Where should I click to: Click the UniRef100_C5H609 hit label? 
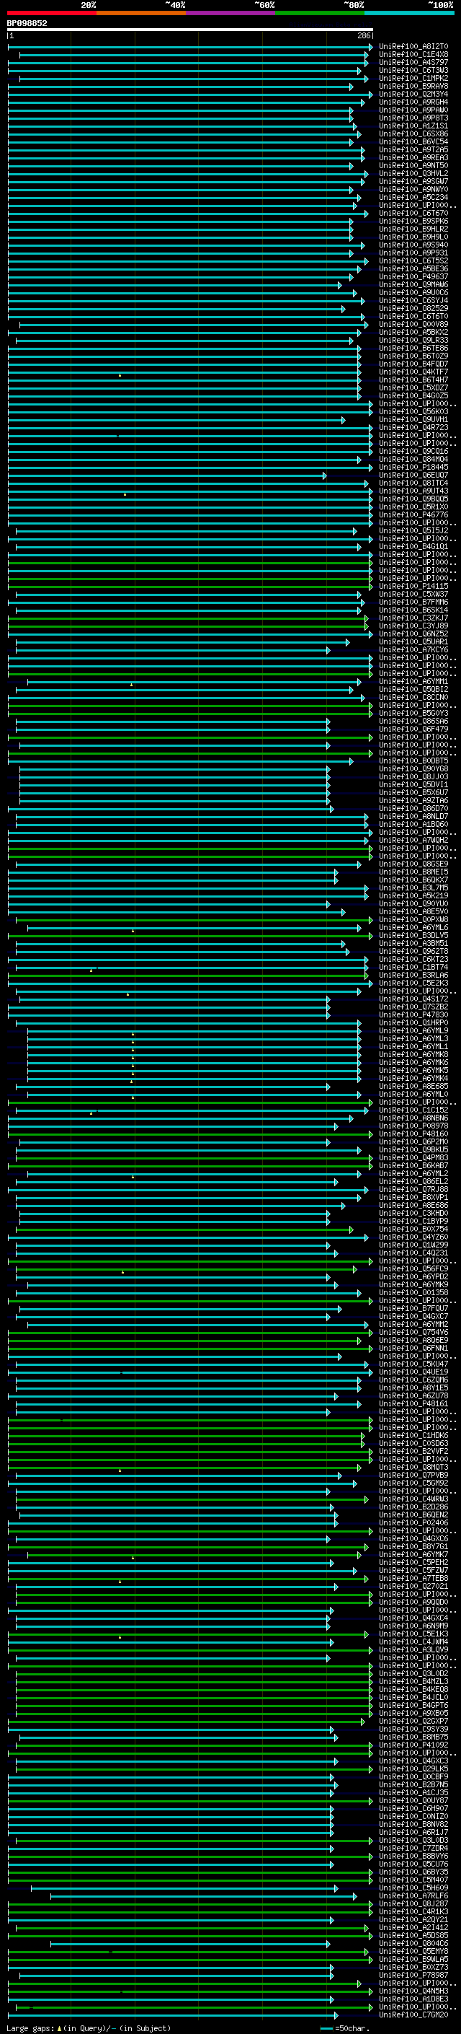tap(413, 1889)
